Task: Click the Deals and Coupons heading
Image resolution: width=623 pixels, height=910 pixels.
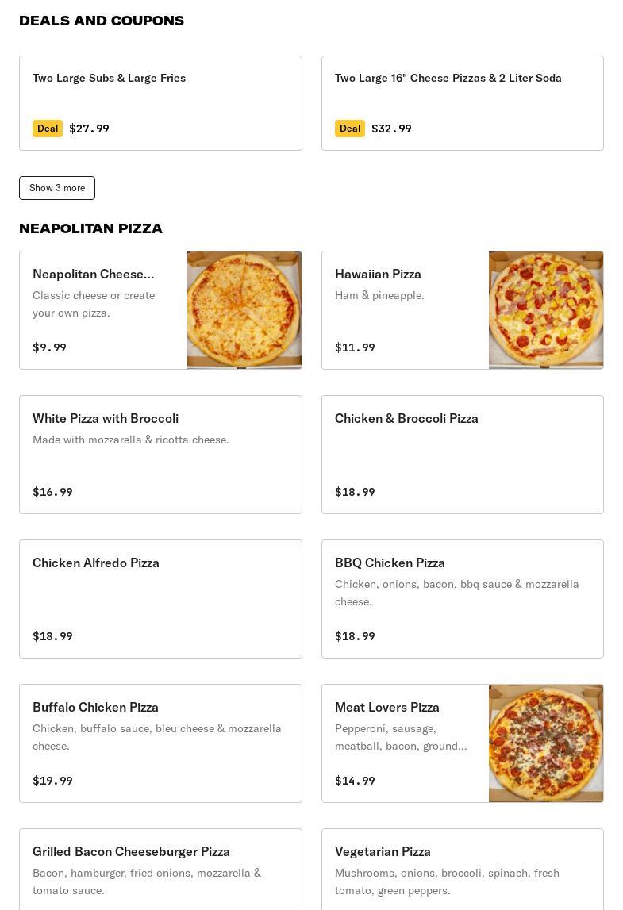Action: coord(102,21)
